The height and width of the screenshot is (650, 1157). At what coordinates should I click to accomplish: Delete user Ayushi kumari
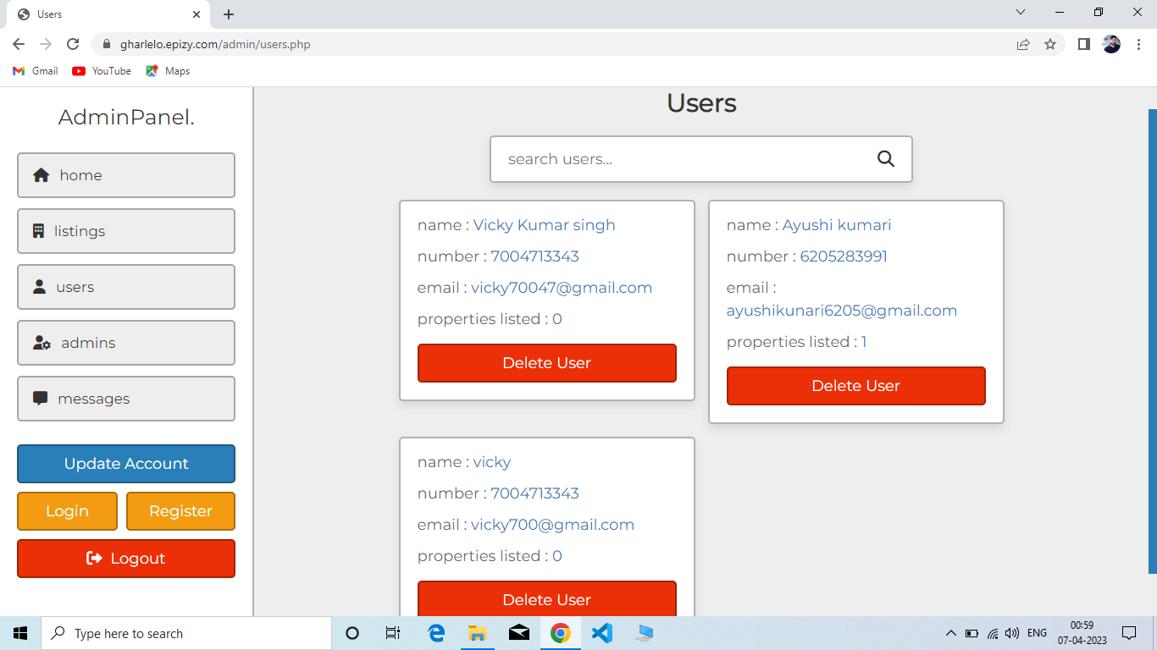855,386
